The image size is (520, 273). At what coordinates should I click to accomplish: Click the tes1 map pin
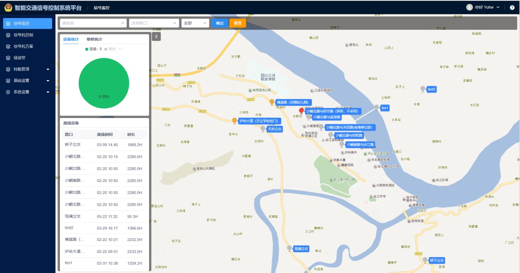376,107
